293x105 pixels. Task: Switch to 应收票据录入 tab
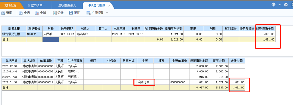point(67,5)
